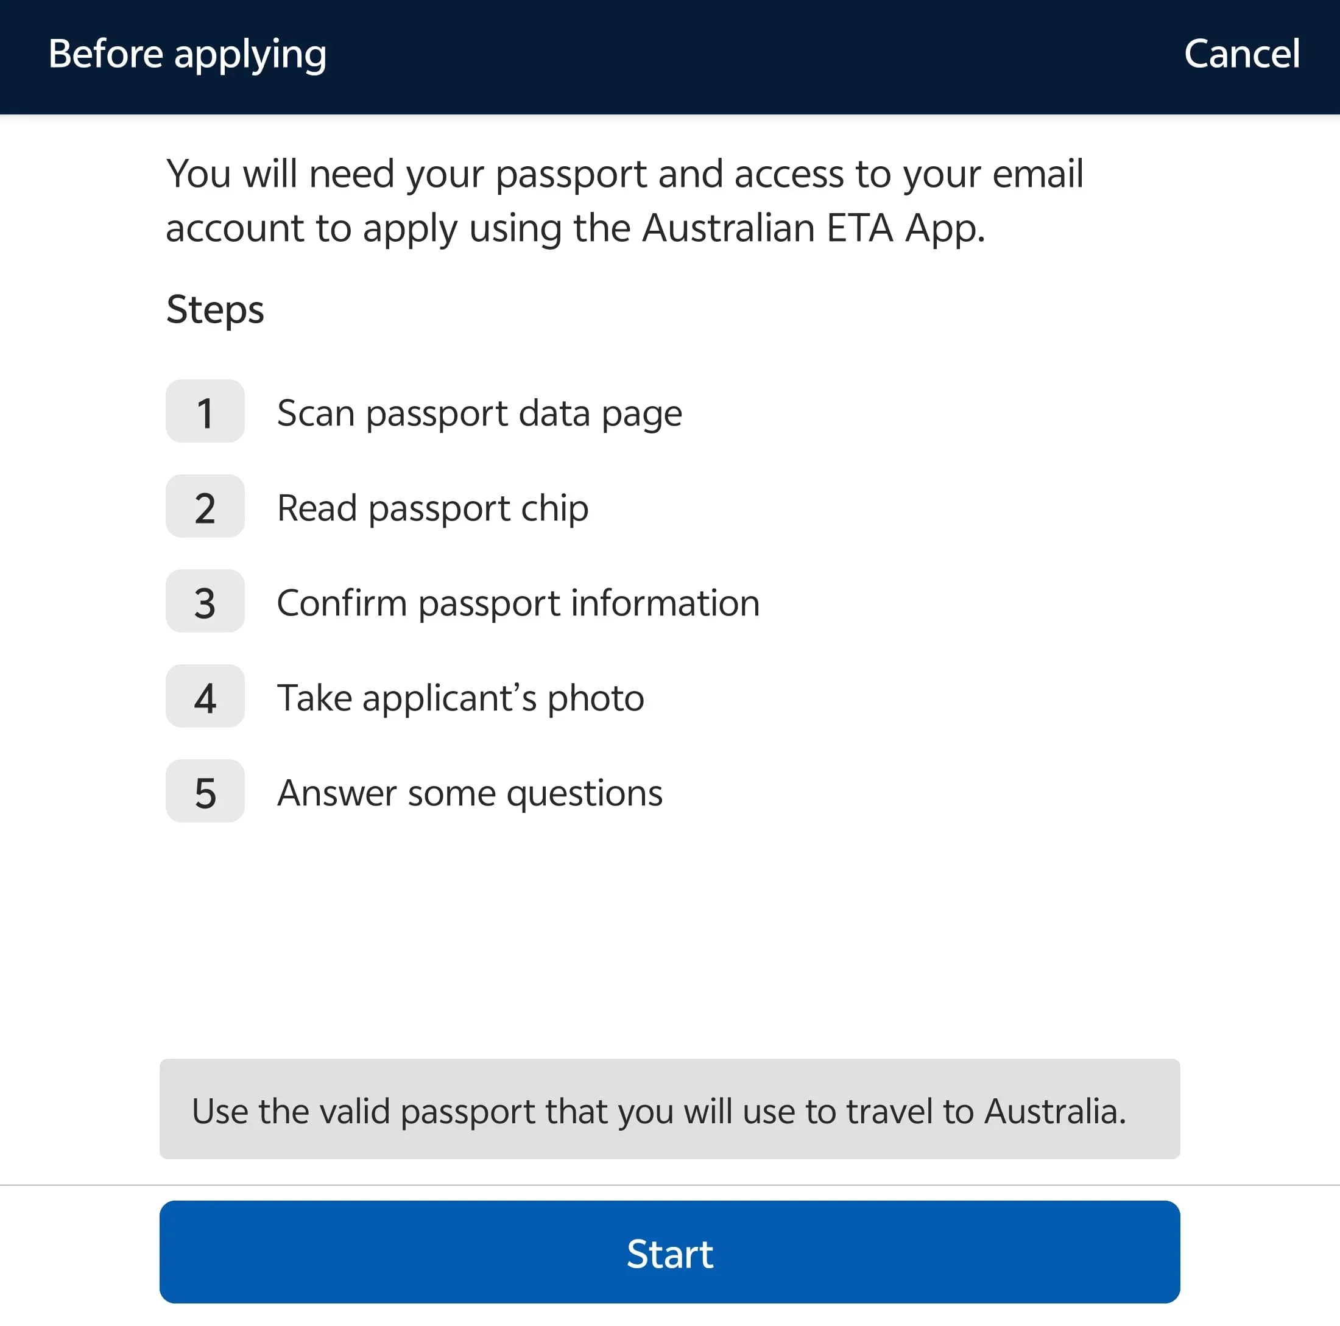Click the word 'Australia' in the notice
Image resolution: width=1340 pixels, height=1326 pixels.
(1054, 1111)
